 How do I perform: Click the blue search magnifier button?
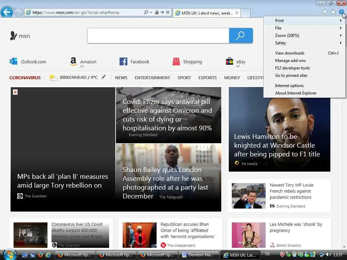(241, 36)
